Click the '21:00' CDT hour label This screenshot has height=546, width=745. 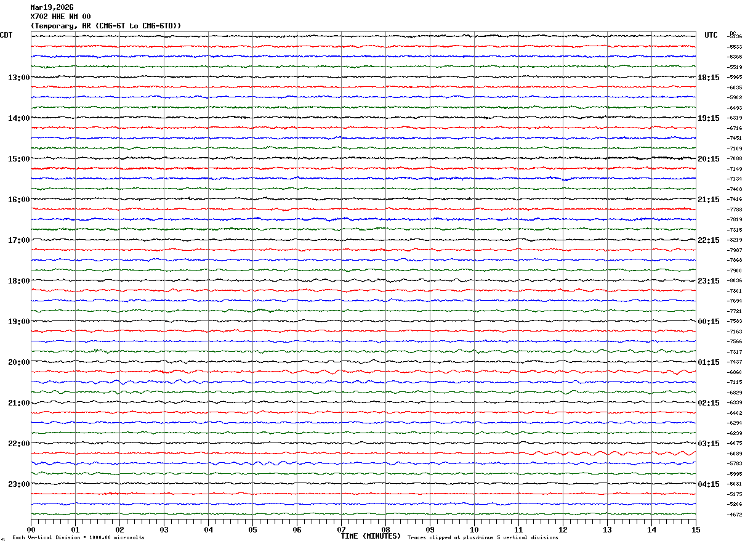[19, 403]
